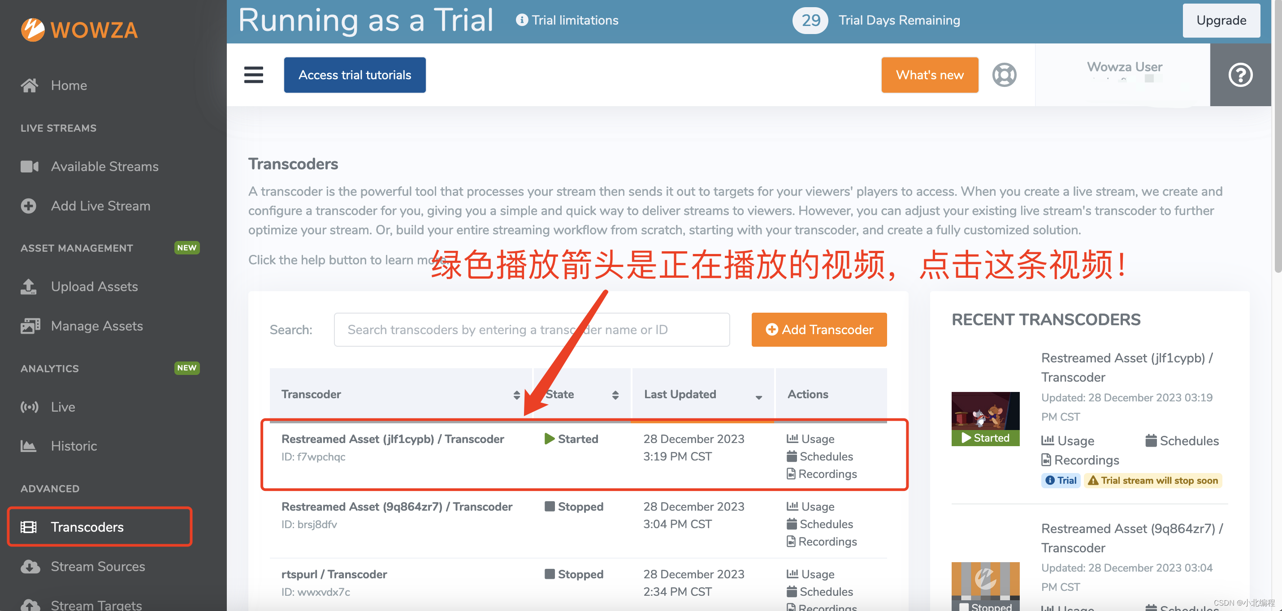
Task: Open the hamburger menu icon
Action: (253, 75)
